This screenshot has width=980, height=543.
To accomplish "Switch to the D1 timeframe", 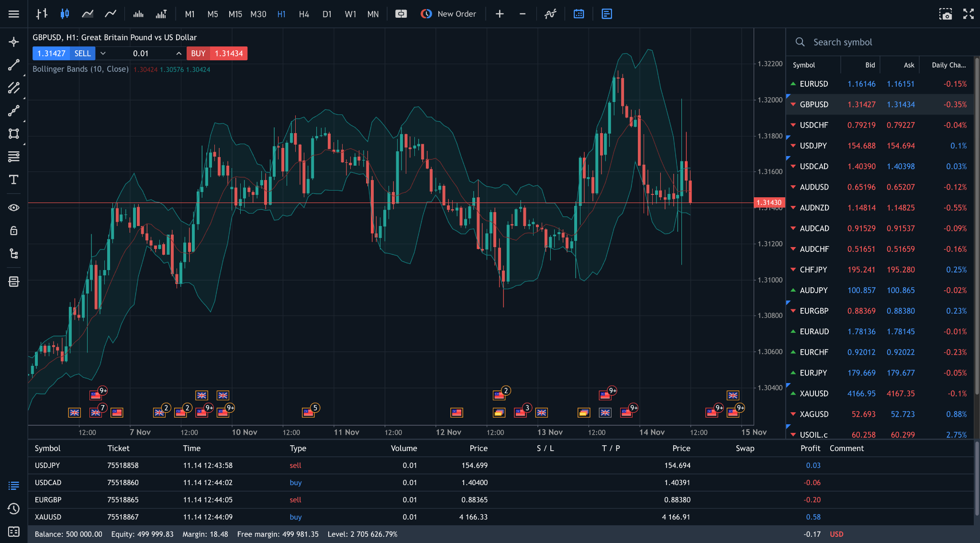I will (327, 14).
